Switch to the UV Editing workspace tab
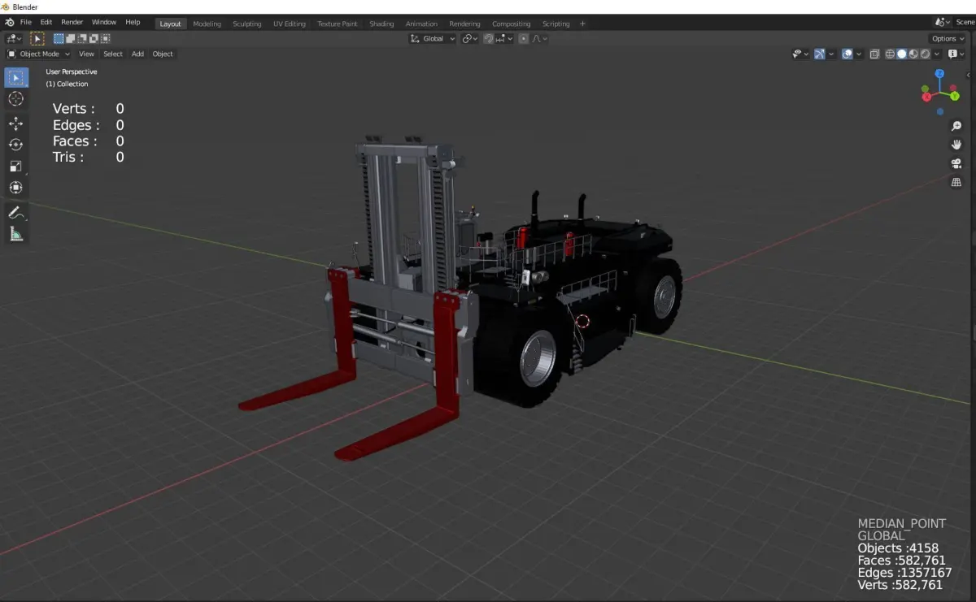Image resolution: width=976 pixels, height=602 pixels. pyautogui.click(x=290, y=24)
